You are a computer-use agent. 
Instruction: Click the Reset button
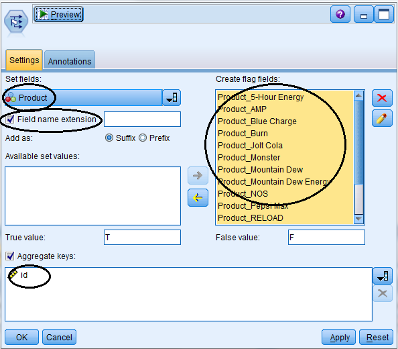click(376, 337)
